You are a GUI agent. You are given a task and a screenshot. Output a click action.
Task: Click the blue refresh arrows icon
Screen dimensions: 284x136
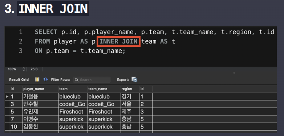pos(45,79)
